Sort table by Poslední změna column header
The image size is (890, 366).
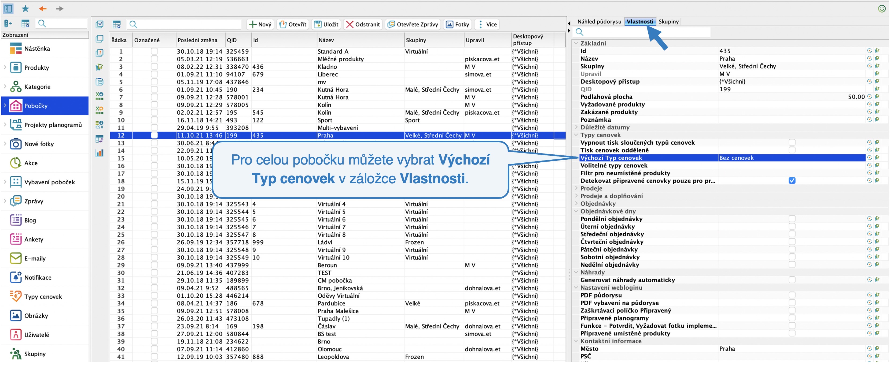click(200, 40)
